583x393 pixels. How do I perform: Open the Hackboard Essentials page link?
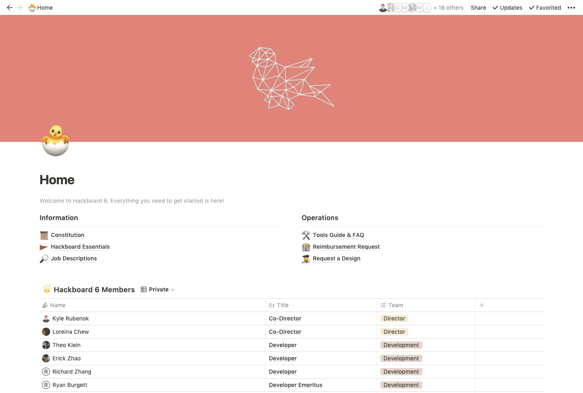80,247
